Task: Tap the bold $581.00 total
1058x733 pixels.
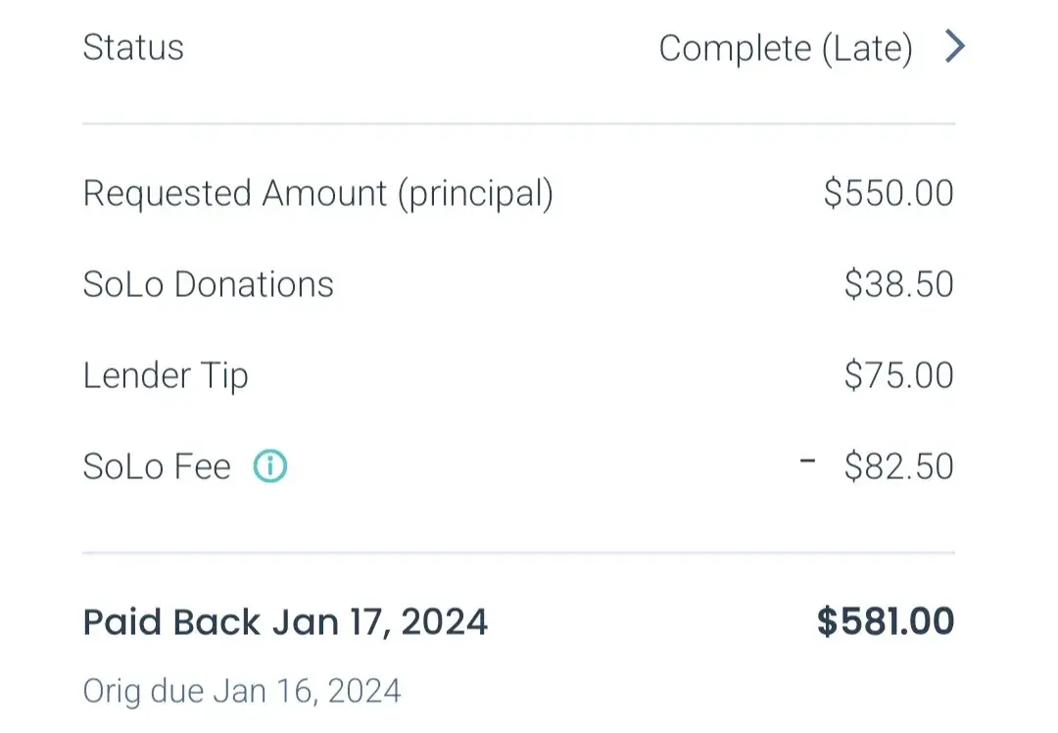Action: [885, 622]
